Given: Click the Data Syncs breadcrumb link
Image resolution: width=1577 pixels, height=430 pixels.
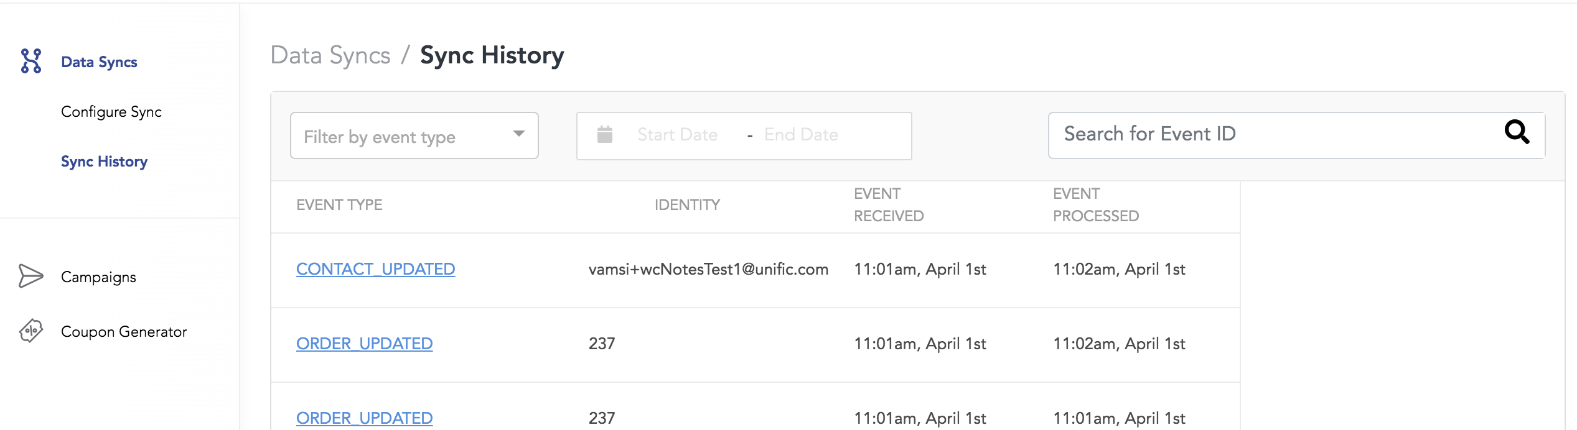Looking at the screenshot, I should [x=330, y=55].
